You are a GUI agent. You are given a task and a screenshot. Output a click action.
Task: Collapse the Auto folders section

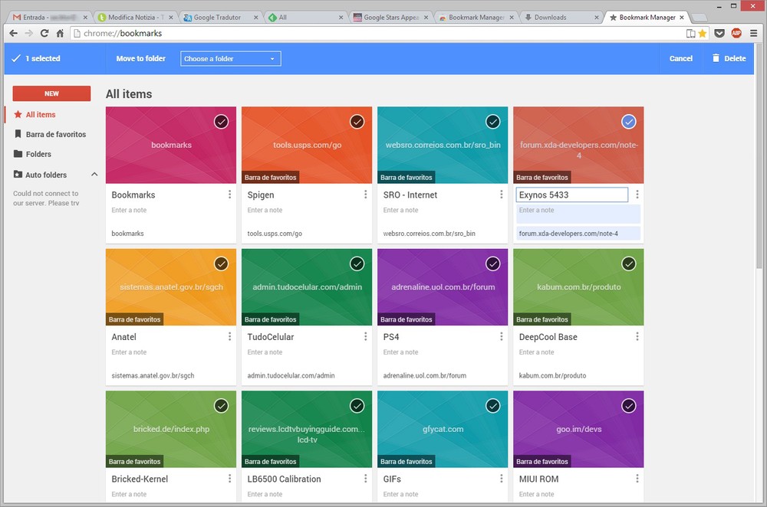tap(94, 175)
